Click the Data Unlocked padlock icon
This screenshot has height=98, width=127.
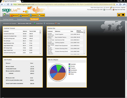pos(111,8)
